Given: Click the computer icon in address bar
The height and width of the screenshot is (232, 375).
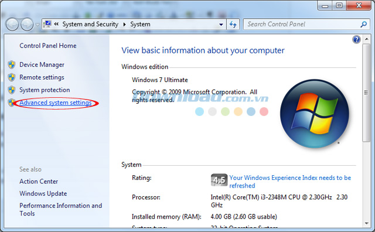Looking at the screenshot, I should point(48,24).
